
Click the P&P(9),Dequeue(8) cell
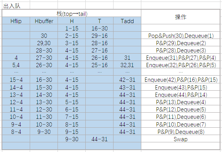181,132
